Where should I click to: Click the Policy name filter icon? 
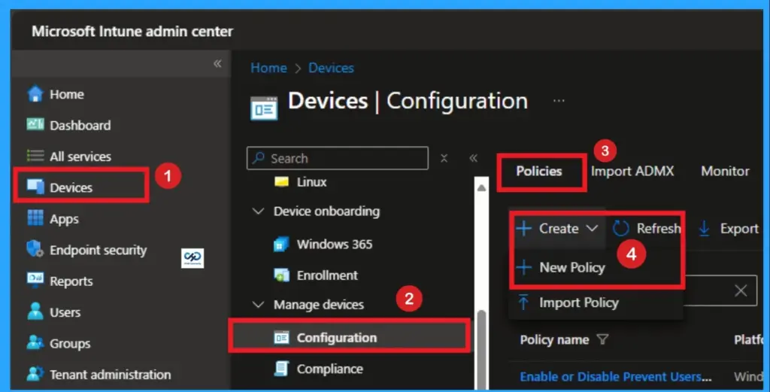[x=602, y=339]
